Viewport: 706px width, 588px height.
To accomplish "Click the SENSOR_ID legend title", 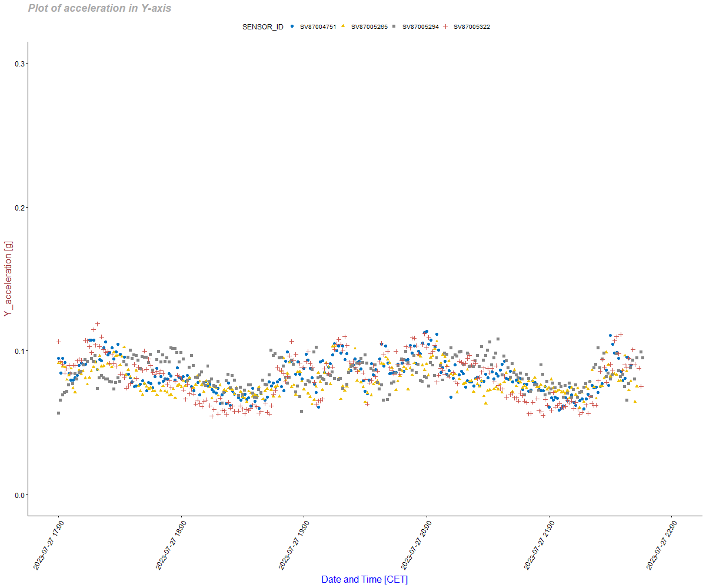I will pos(263,27).
